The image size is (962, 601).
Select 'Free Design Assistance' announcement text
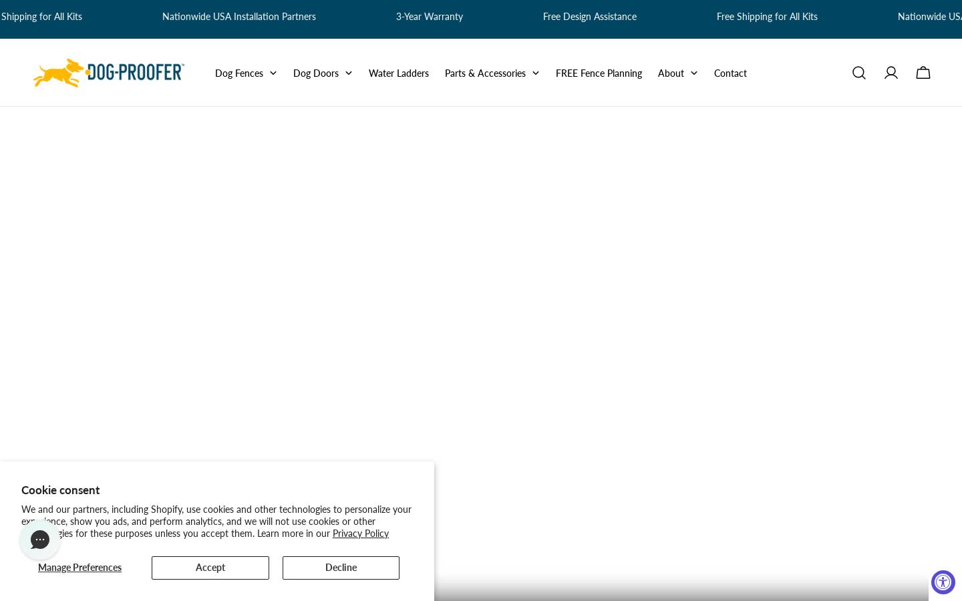pos(590,17)
